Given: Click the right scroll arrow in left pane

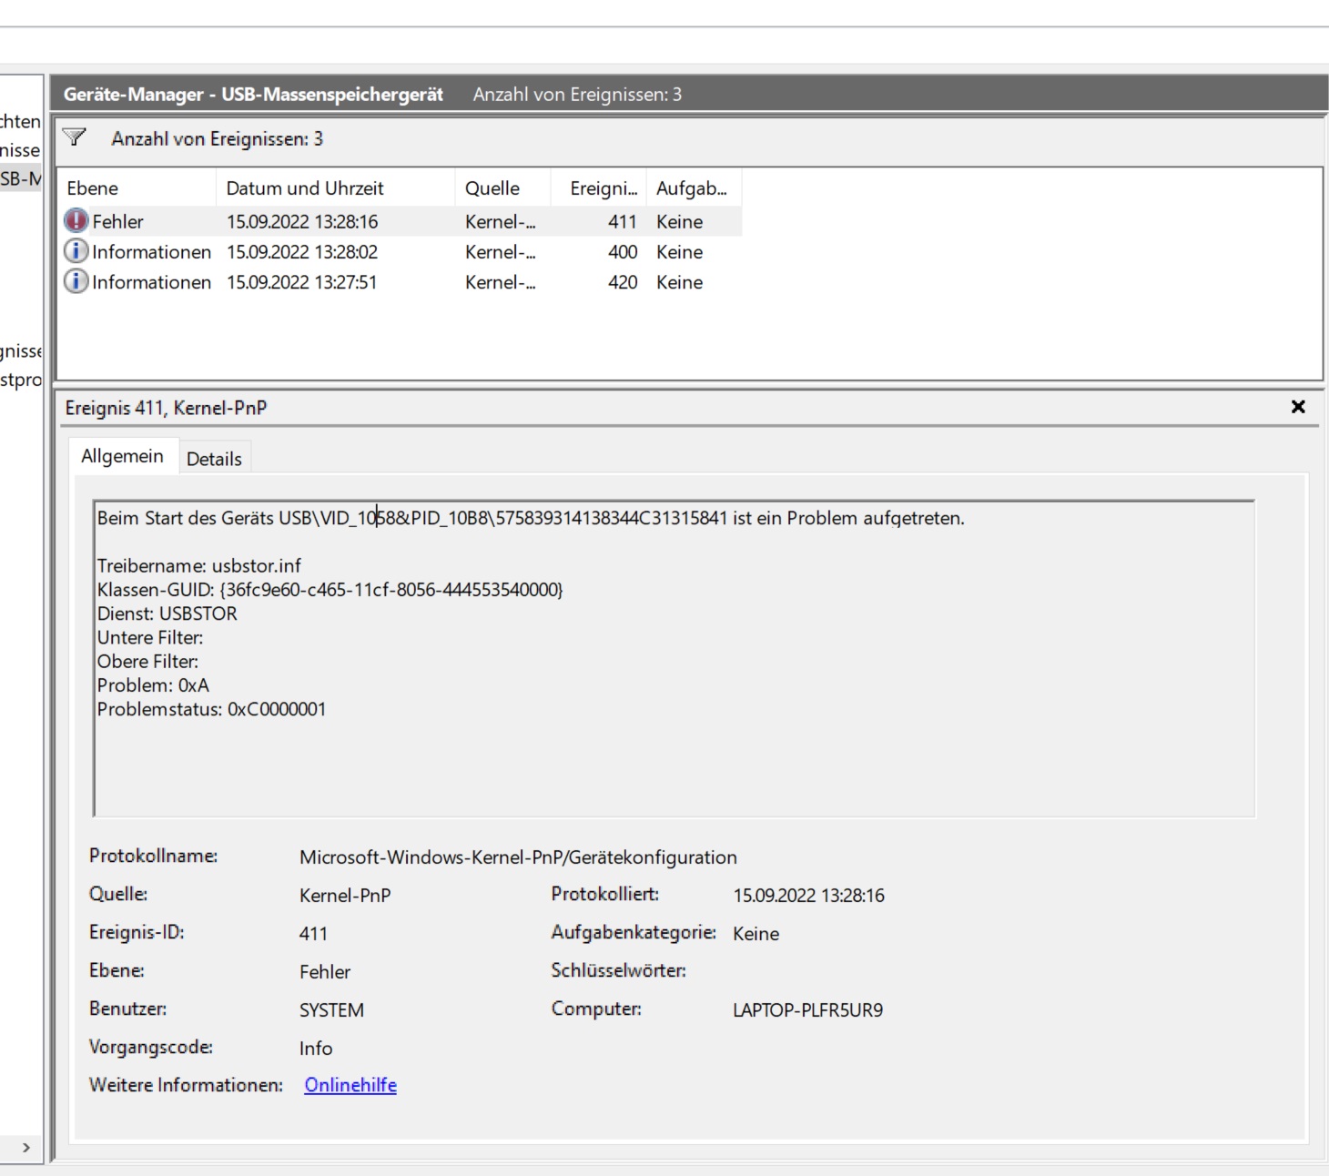Looking at the screenshot, I should [x=26, y=1147].
